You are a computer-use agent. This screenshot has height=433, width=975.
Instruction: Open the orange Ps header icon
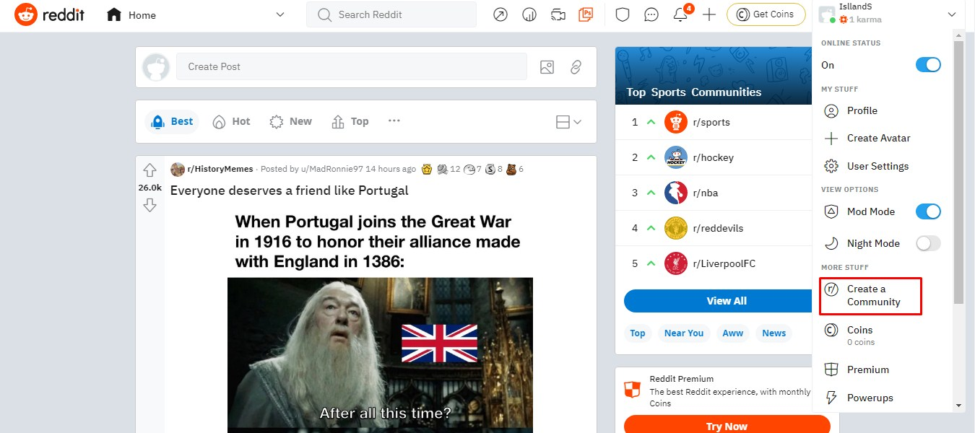[586, 14]
